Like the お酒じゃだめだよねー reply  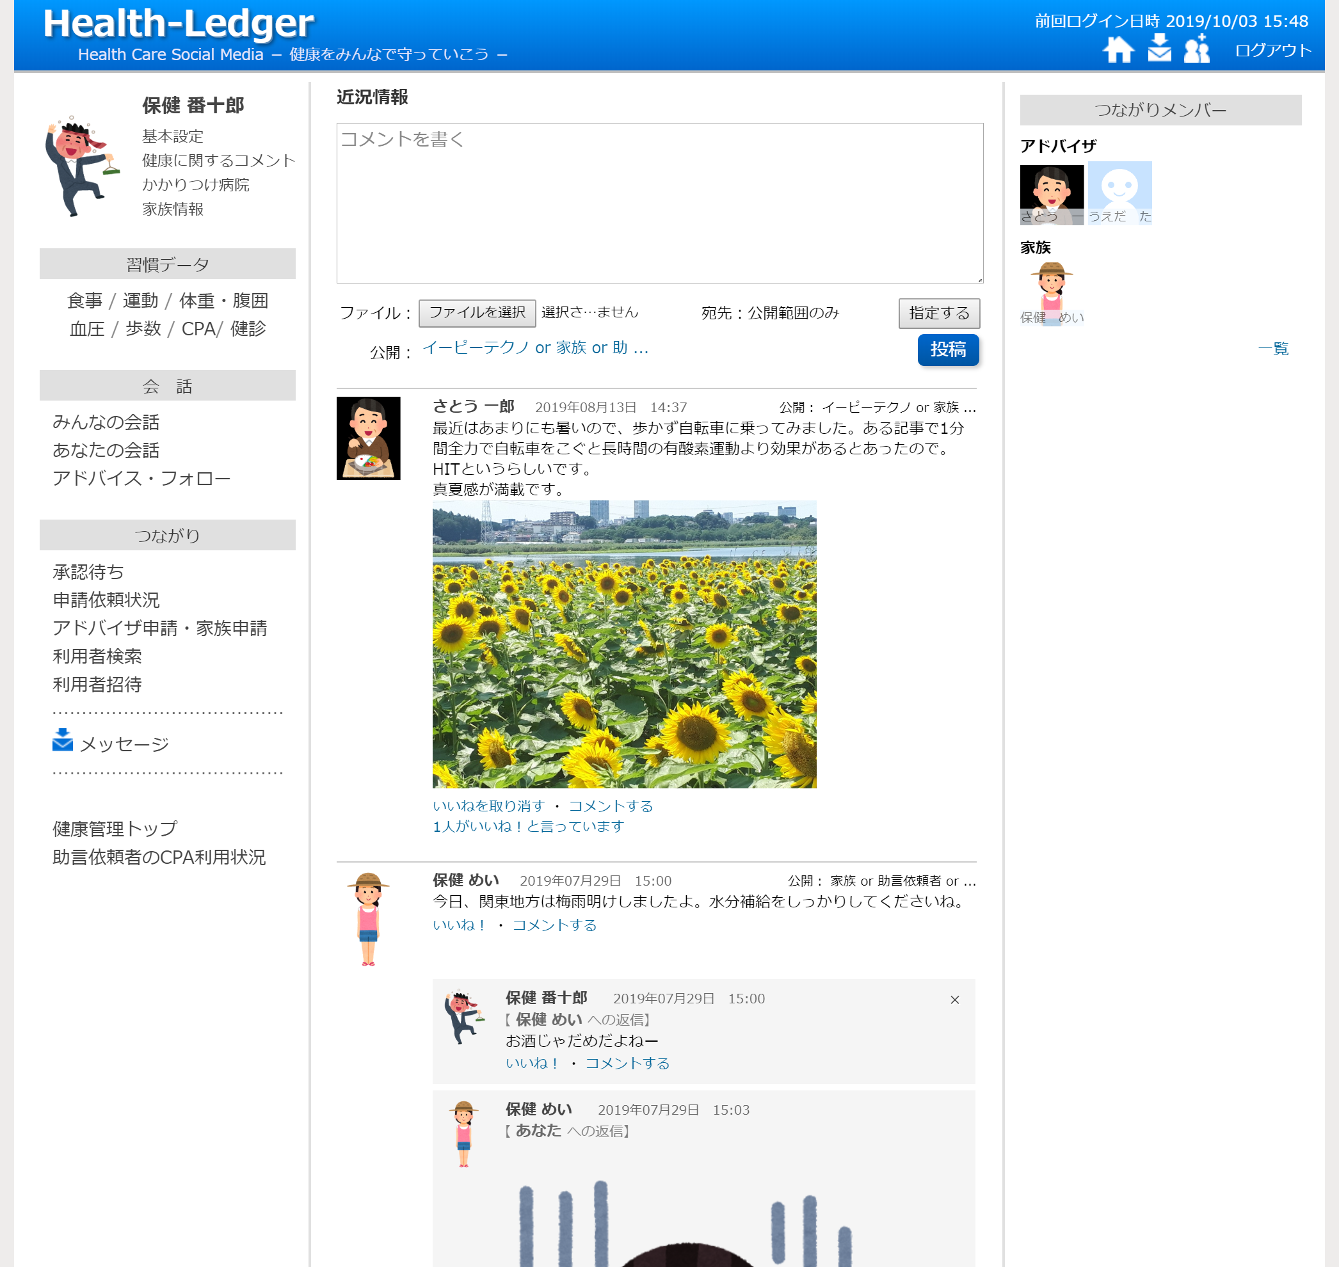point(533,1063)
